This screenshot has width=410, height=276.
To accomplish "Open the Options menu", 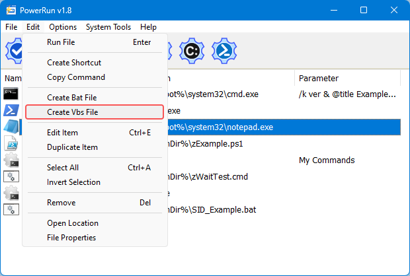I will 63,27.
